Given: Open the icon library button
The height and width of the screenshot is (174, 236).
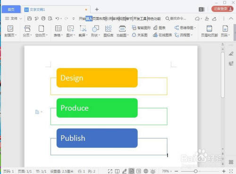Looking at the screenshot, I should (x=108, y=28).
